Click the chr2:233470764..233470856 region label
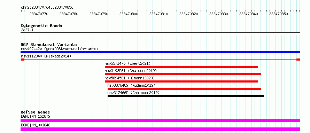 coord(47,8)
